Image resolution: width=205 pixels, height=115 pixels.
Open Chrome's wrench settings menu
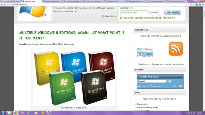(203, 4)
